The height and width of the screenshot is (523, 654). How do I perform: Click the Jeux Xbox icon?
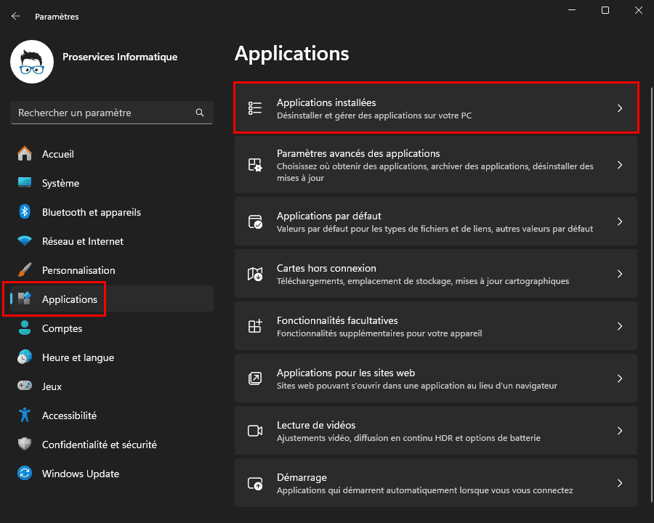click(x=25, y=386)
